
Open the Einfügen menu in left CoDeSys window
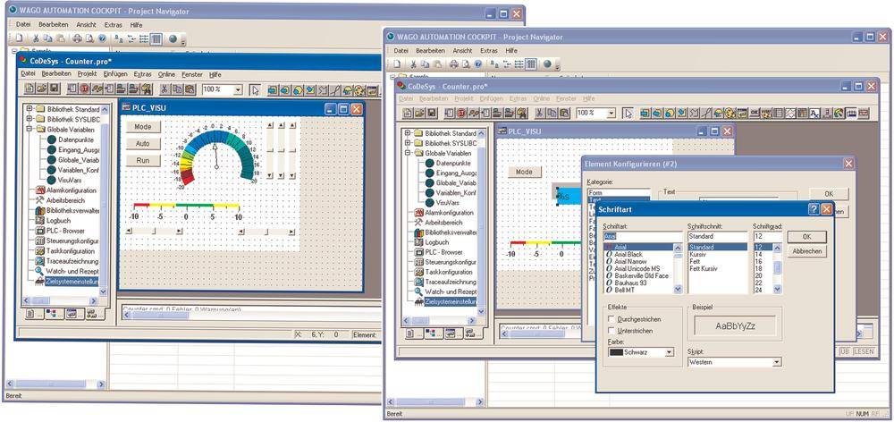click(115, 74)
